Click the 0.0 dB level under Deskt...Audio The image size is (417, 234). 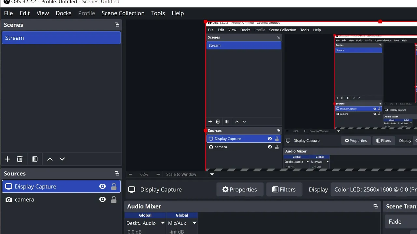pos(135,231)
